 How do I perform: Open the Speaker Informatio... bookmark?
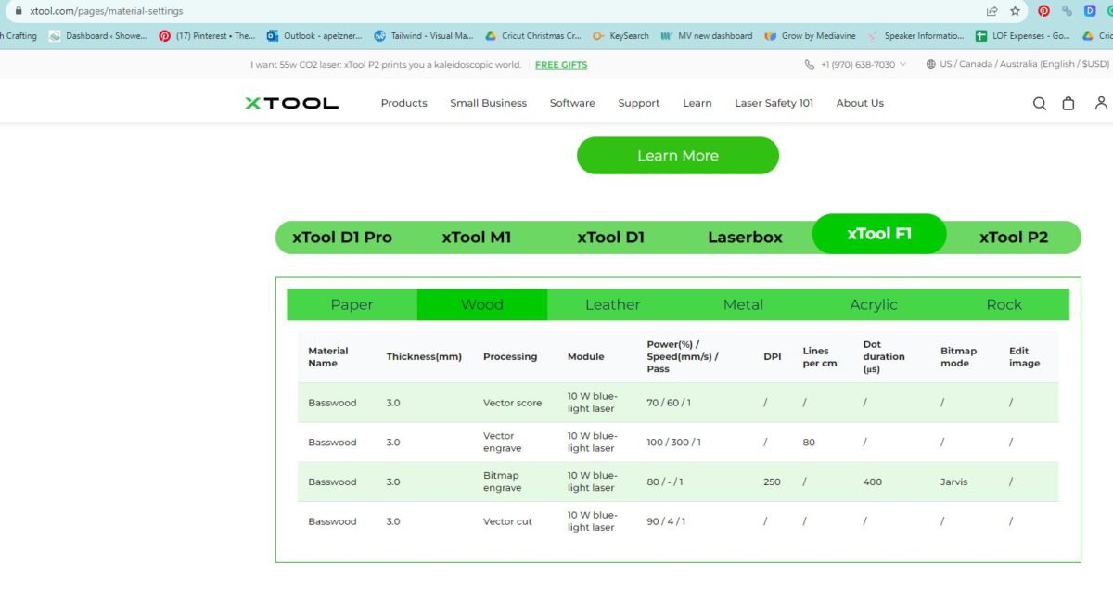916,36
